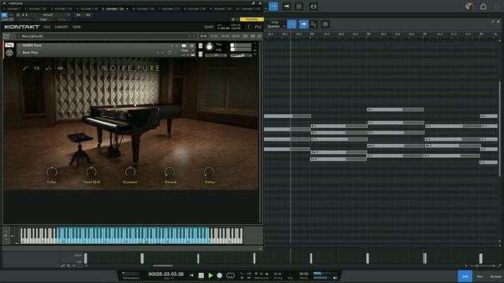This screenshot has width=504, height=283.
Task: Open the FX page in Noire Pure
Action: [37, 68]
